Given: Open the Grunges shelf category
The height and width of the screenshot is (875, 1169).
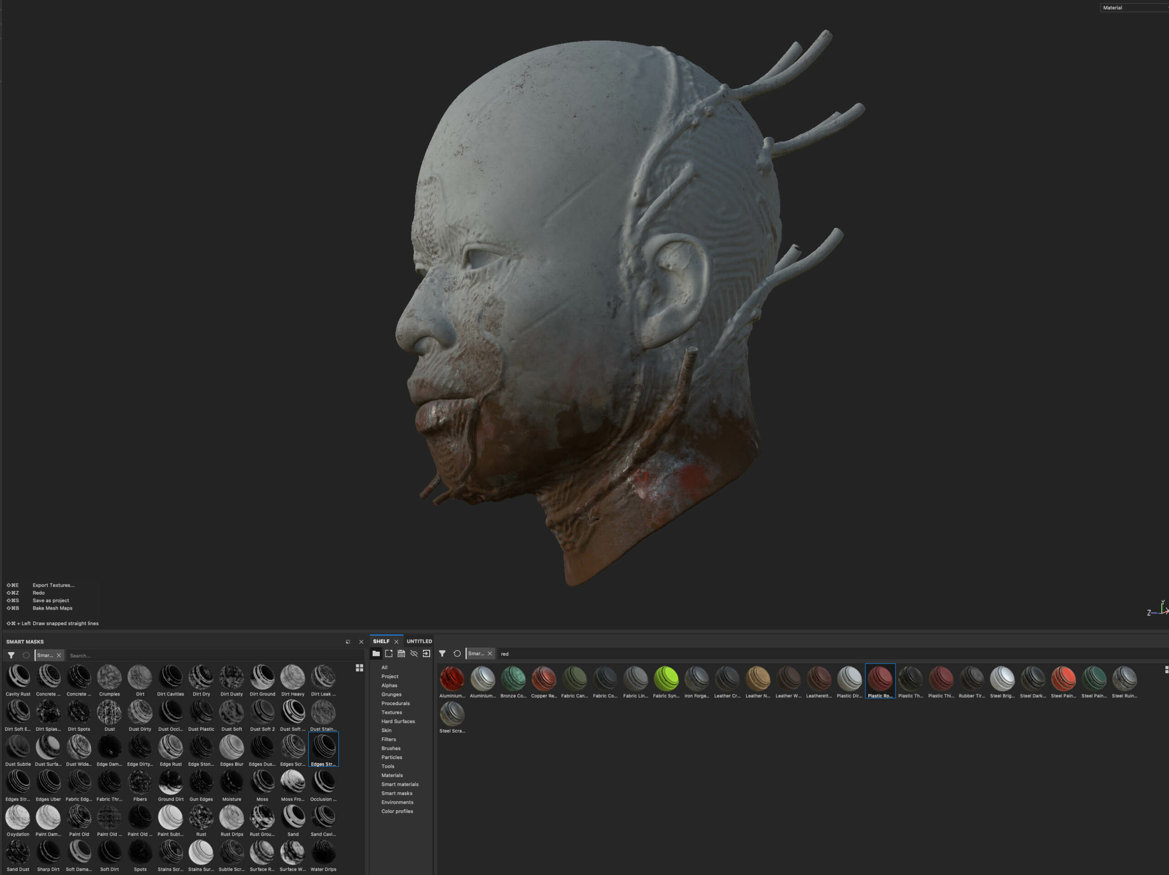Looking at the screenshot, I should (391, 694).
